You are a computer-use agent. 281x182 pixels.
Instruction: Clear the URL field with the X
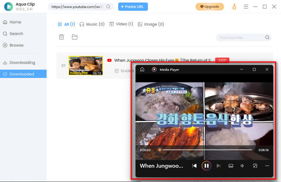point(102,7)
